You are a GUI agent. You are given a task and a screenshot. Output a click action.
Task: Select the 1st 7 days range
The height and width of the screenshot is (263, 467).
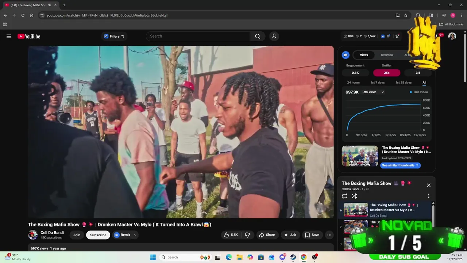point(378,83)
